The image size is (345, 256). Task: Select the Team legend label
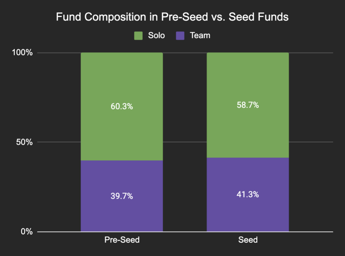200,35
